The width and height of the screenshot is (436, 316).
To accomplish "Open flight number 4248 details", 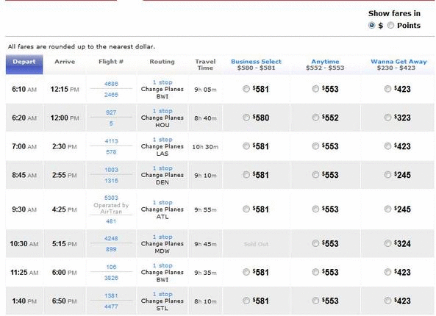I will pos(111,238).
